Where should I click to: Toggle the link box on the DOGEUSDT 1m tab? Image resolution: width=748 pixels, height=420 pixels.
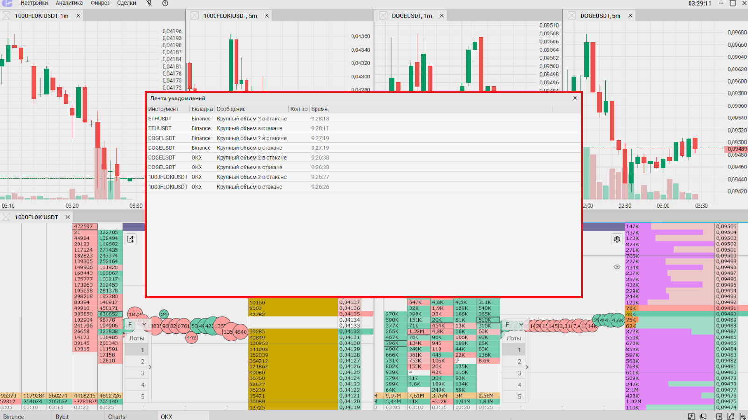[383, 16]
